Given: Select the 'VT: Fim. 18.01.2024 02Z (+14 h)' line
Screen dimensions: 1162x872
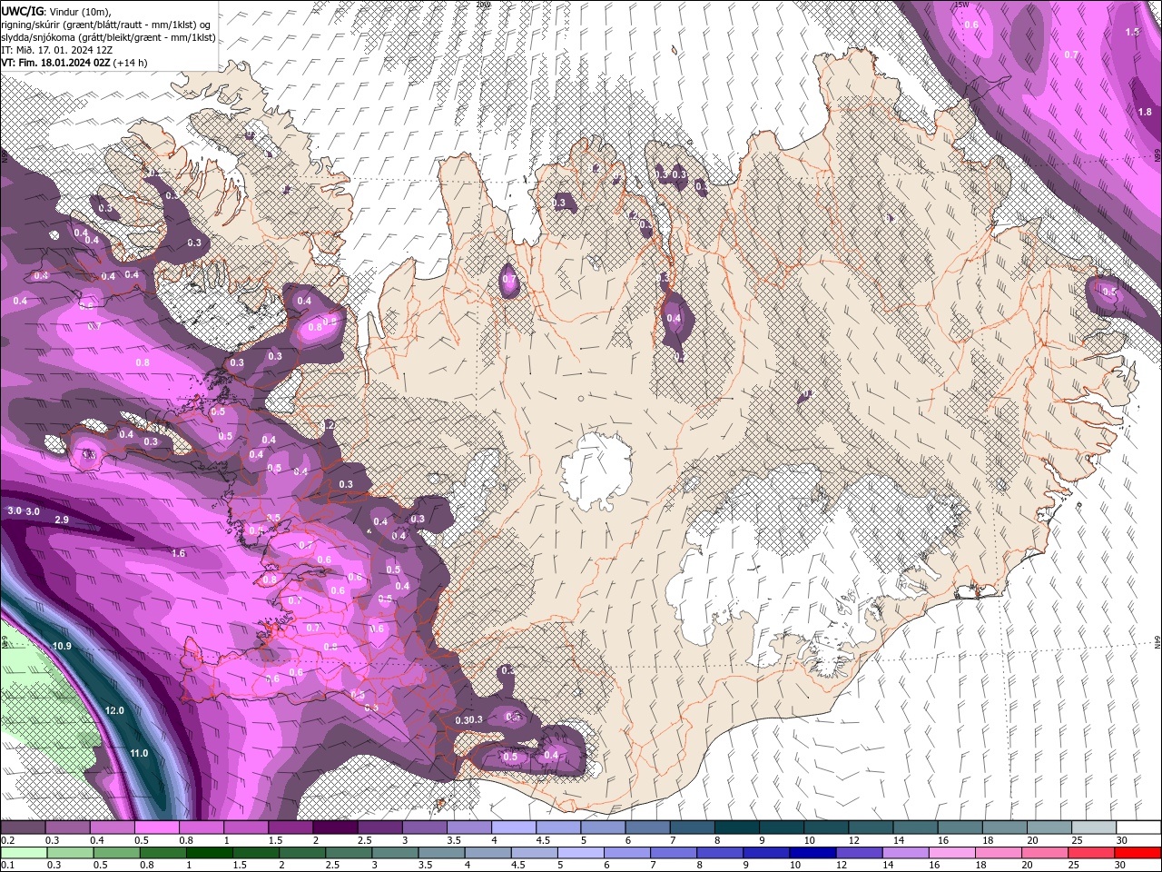Looking at the screenshot, I should click(x=74, y=63).
